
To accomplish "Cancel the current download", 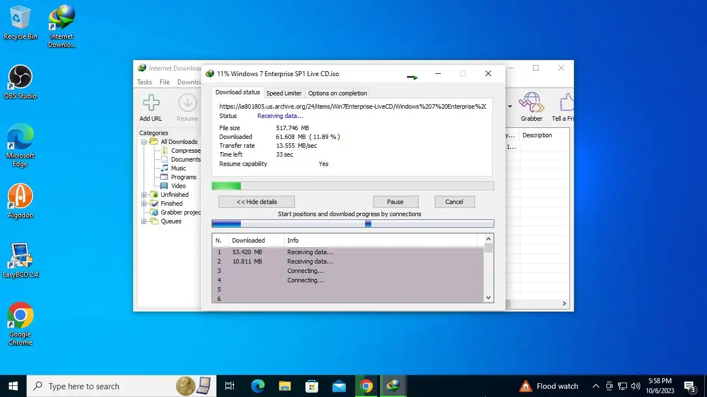I will pos(455,202).
